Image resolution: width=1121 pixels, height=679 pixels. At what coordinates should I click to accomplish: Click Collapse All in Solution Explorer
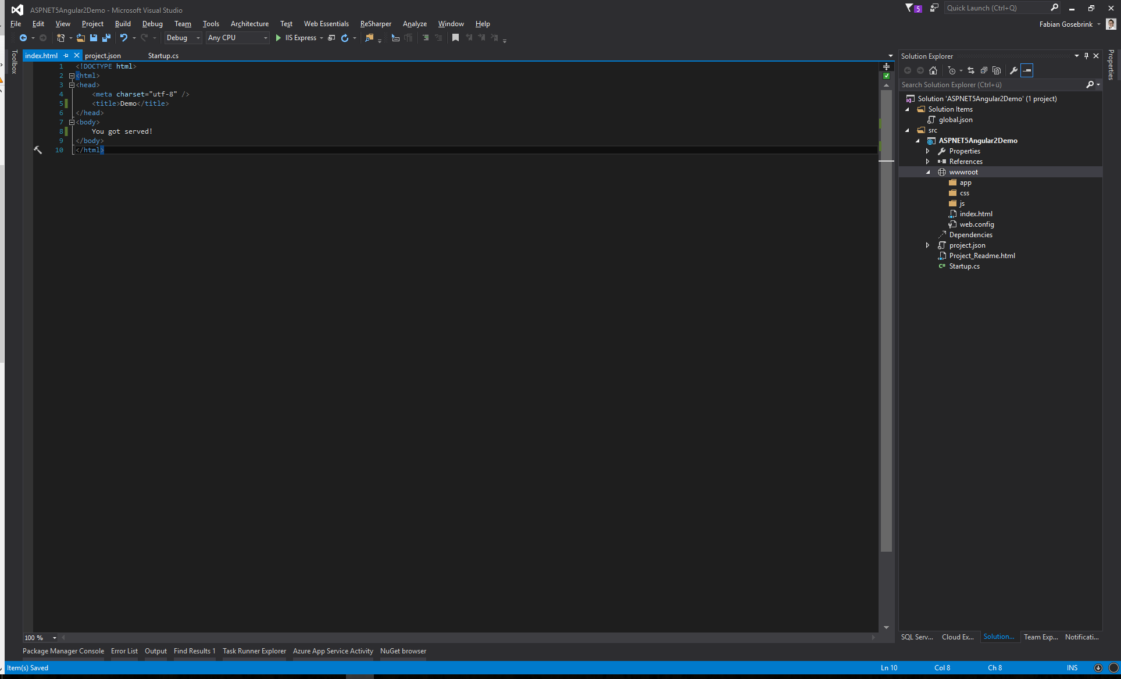pos(984,70)
